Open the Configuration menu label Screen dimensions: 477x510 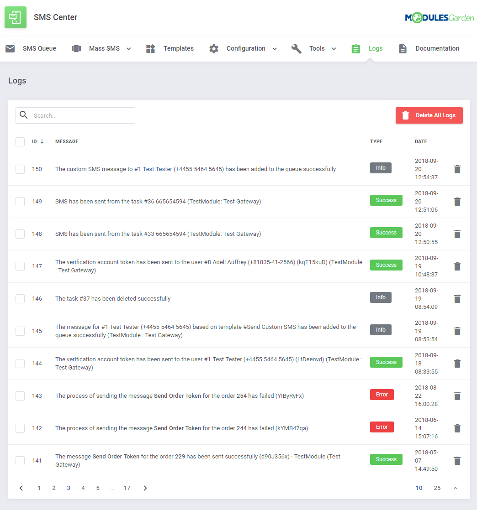[246, 48]
